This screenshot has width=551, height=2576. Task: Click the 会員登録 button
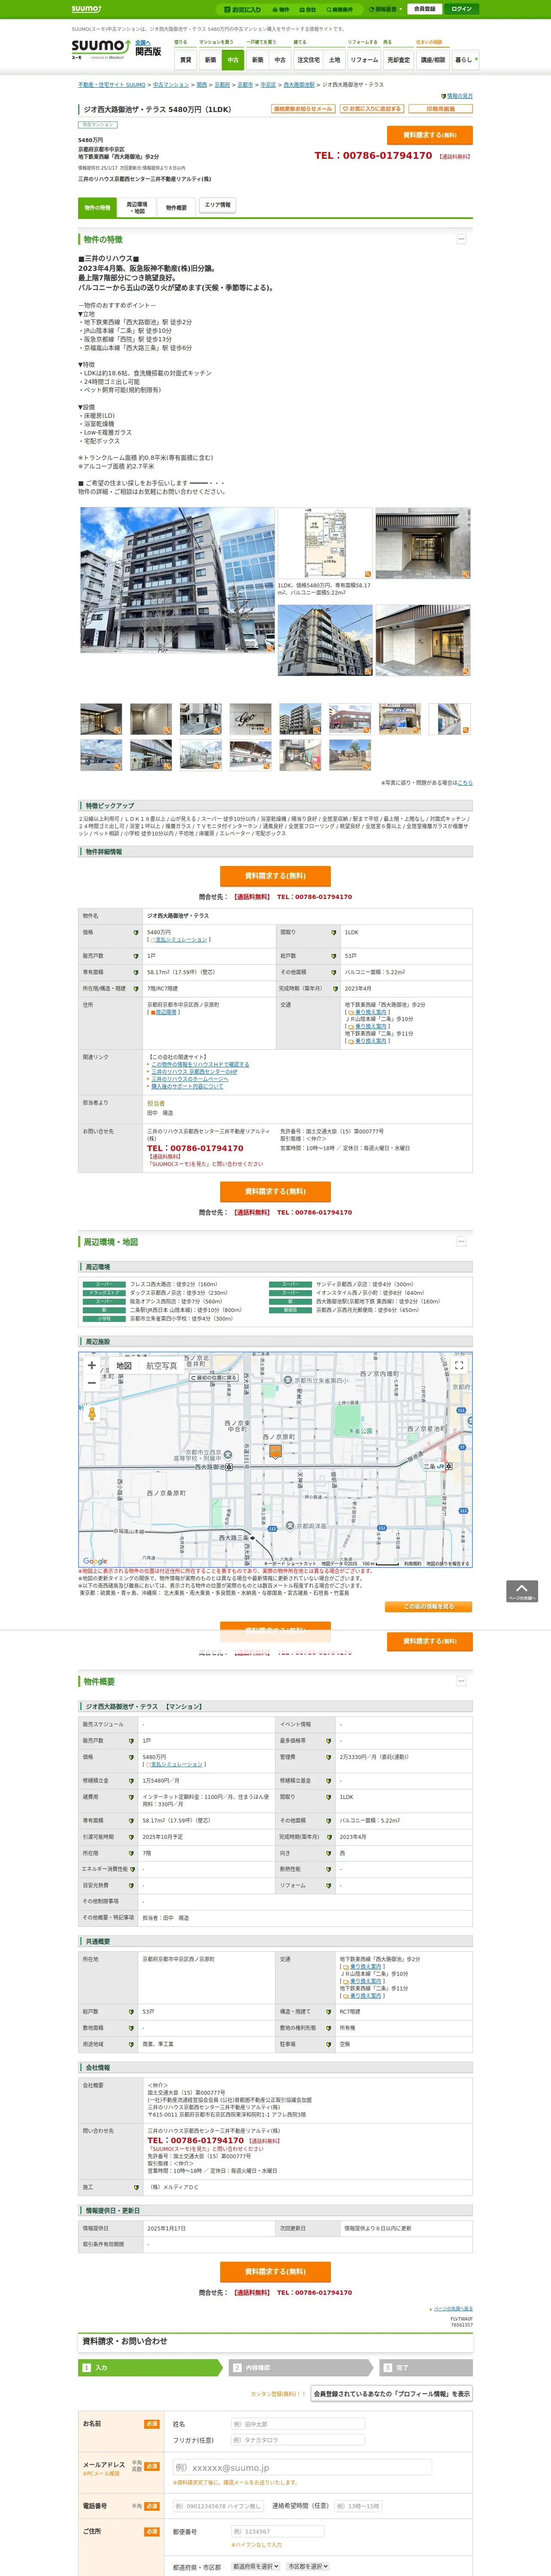[x=424, y=9]
